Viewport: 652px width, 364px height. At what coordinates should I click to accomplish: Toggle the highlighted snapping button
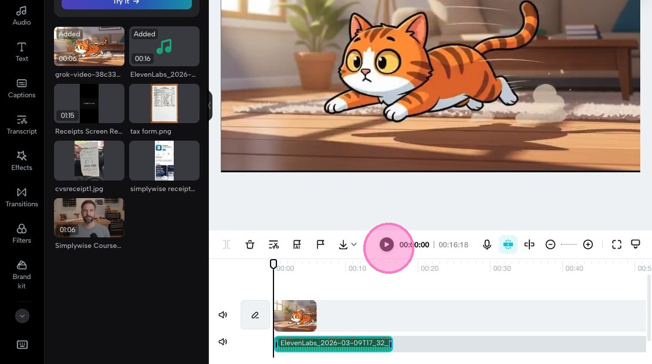coord(508,244)
